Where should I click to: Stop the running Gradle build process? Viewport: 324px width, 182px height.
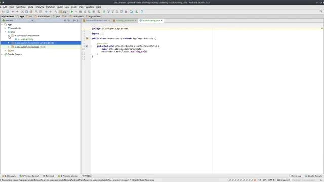[x=255, y=180]
